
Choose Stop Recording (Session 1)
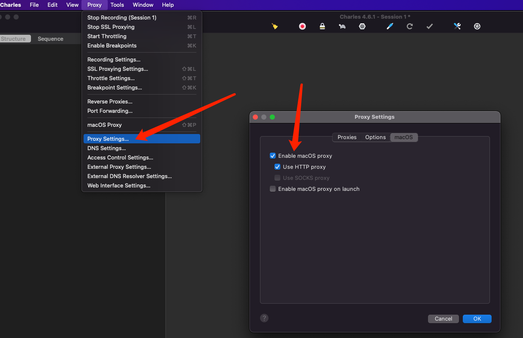click(x=142, y=17)
